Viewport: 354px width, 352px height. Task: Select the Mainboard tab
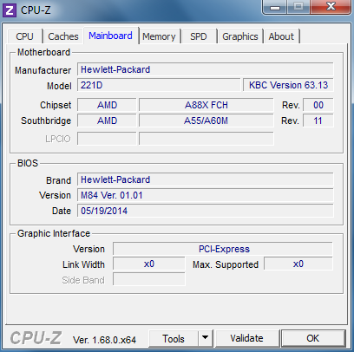tap(110, 36)
